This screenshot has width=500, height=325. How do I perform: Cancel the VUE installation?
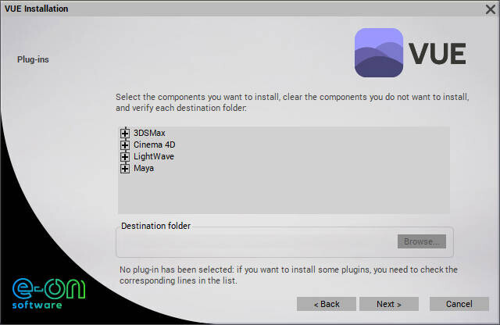tap(459, 304)
